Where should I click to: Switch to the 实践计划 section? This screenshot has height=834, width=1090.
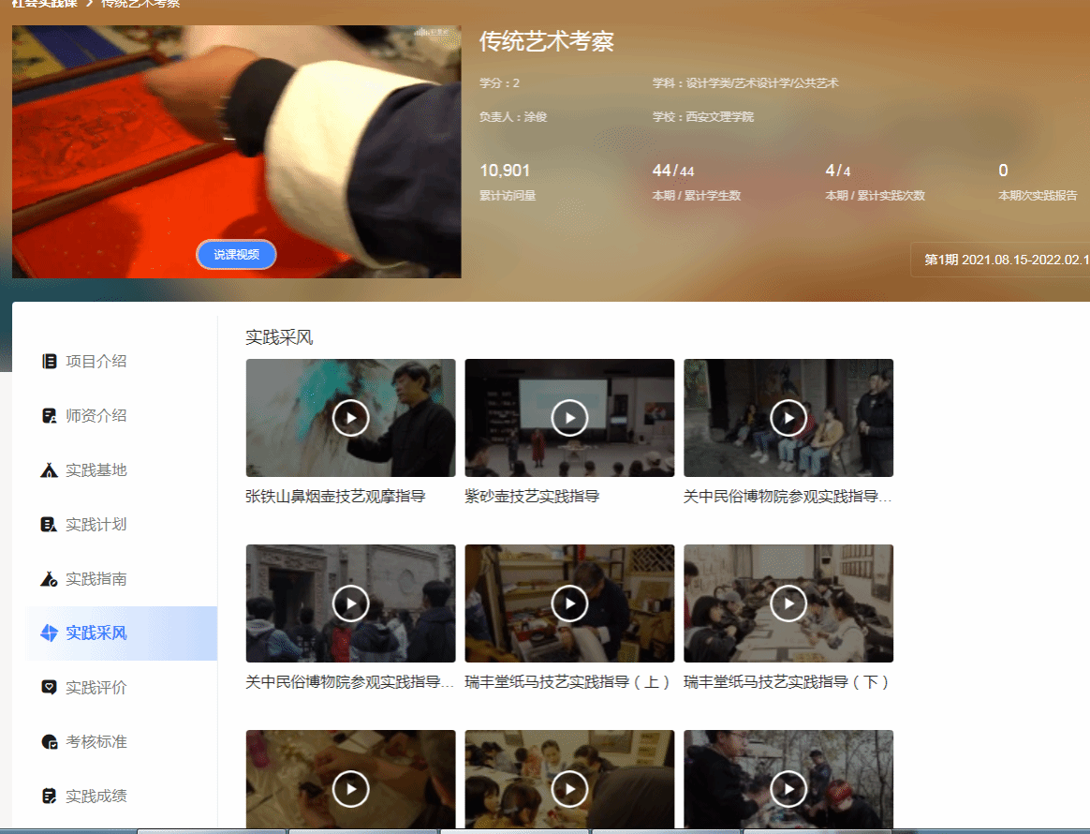(96, 525)
